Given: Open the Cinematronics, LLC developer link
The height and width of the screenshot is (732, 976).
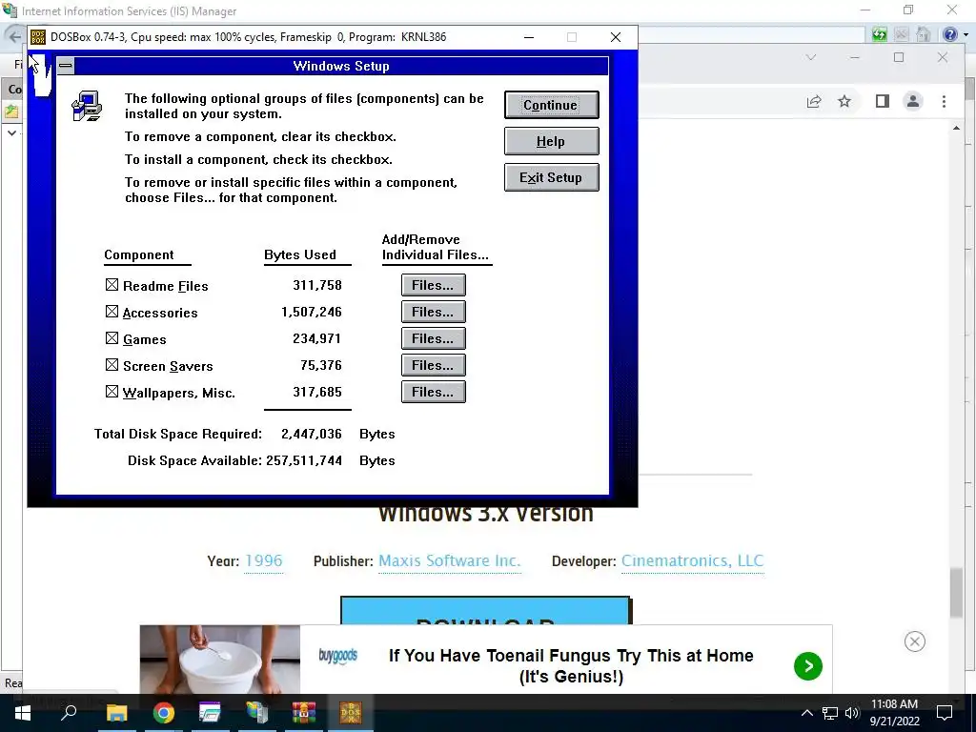Looking at the screenshot, I should [692, 560].
